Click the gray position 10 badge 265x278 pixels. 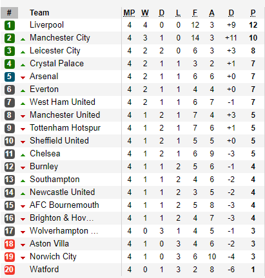click(10, 141)
